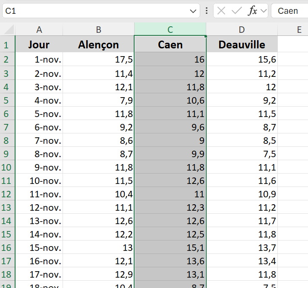Select column E header

[299, 29]
